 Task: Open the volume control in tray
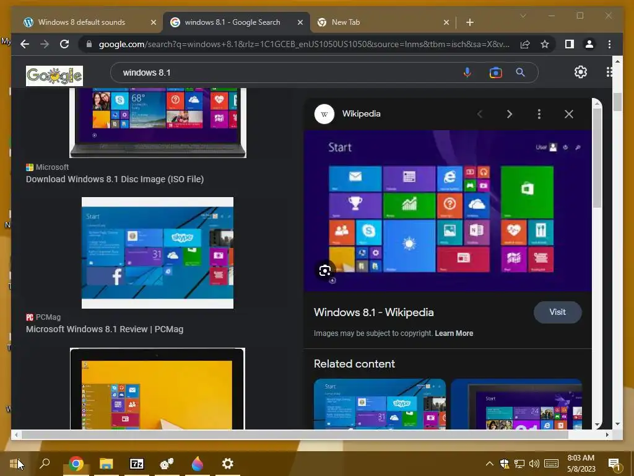534,464
